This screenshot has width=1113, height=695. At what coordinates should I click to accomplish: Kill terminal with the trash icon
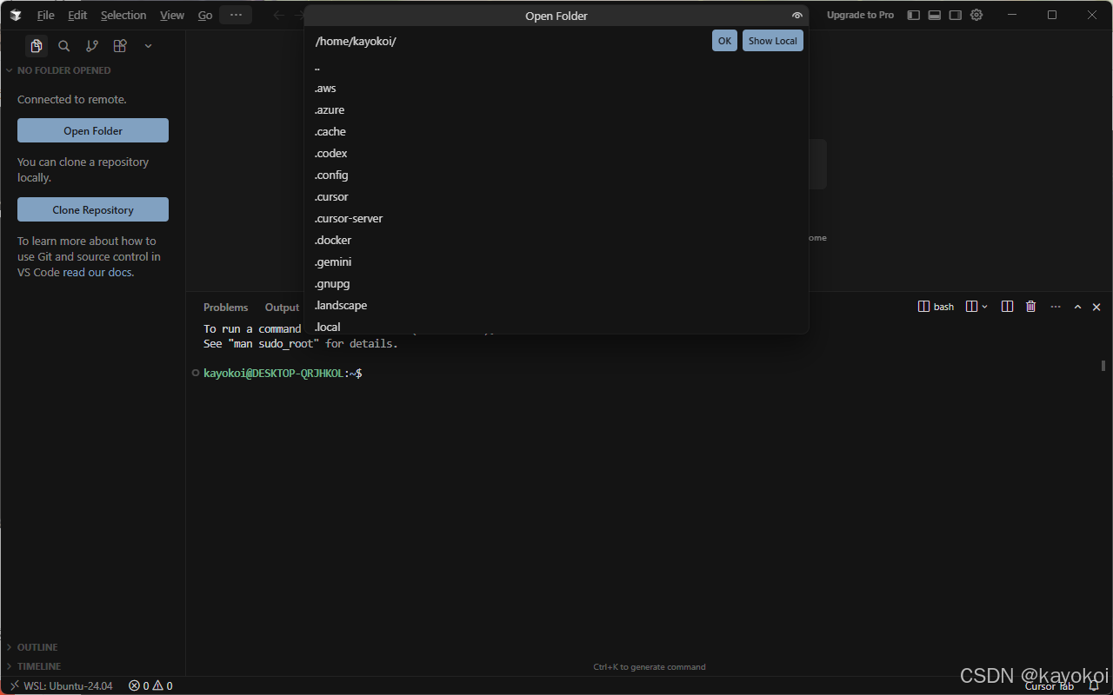point(1030,307)
